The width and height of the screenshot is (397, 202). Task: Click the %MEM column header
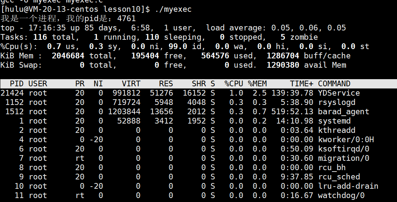[x=257, y=83]
